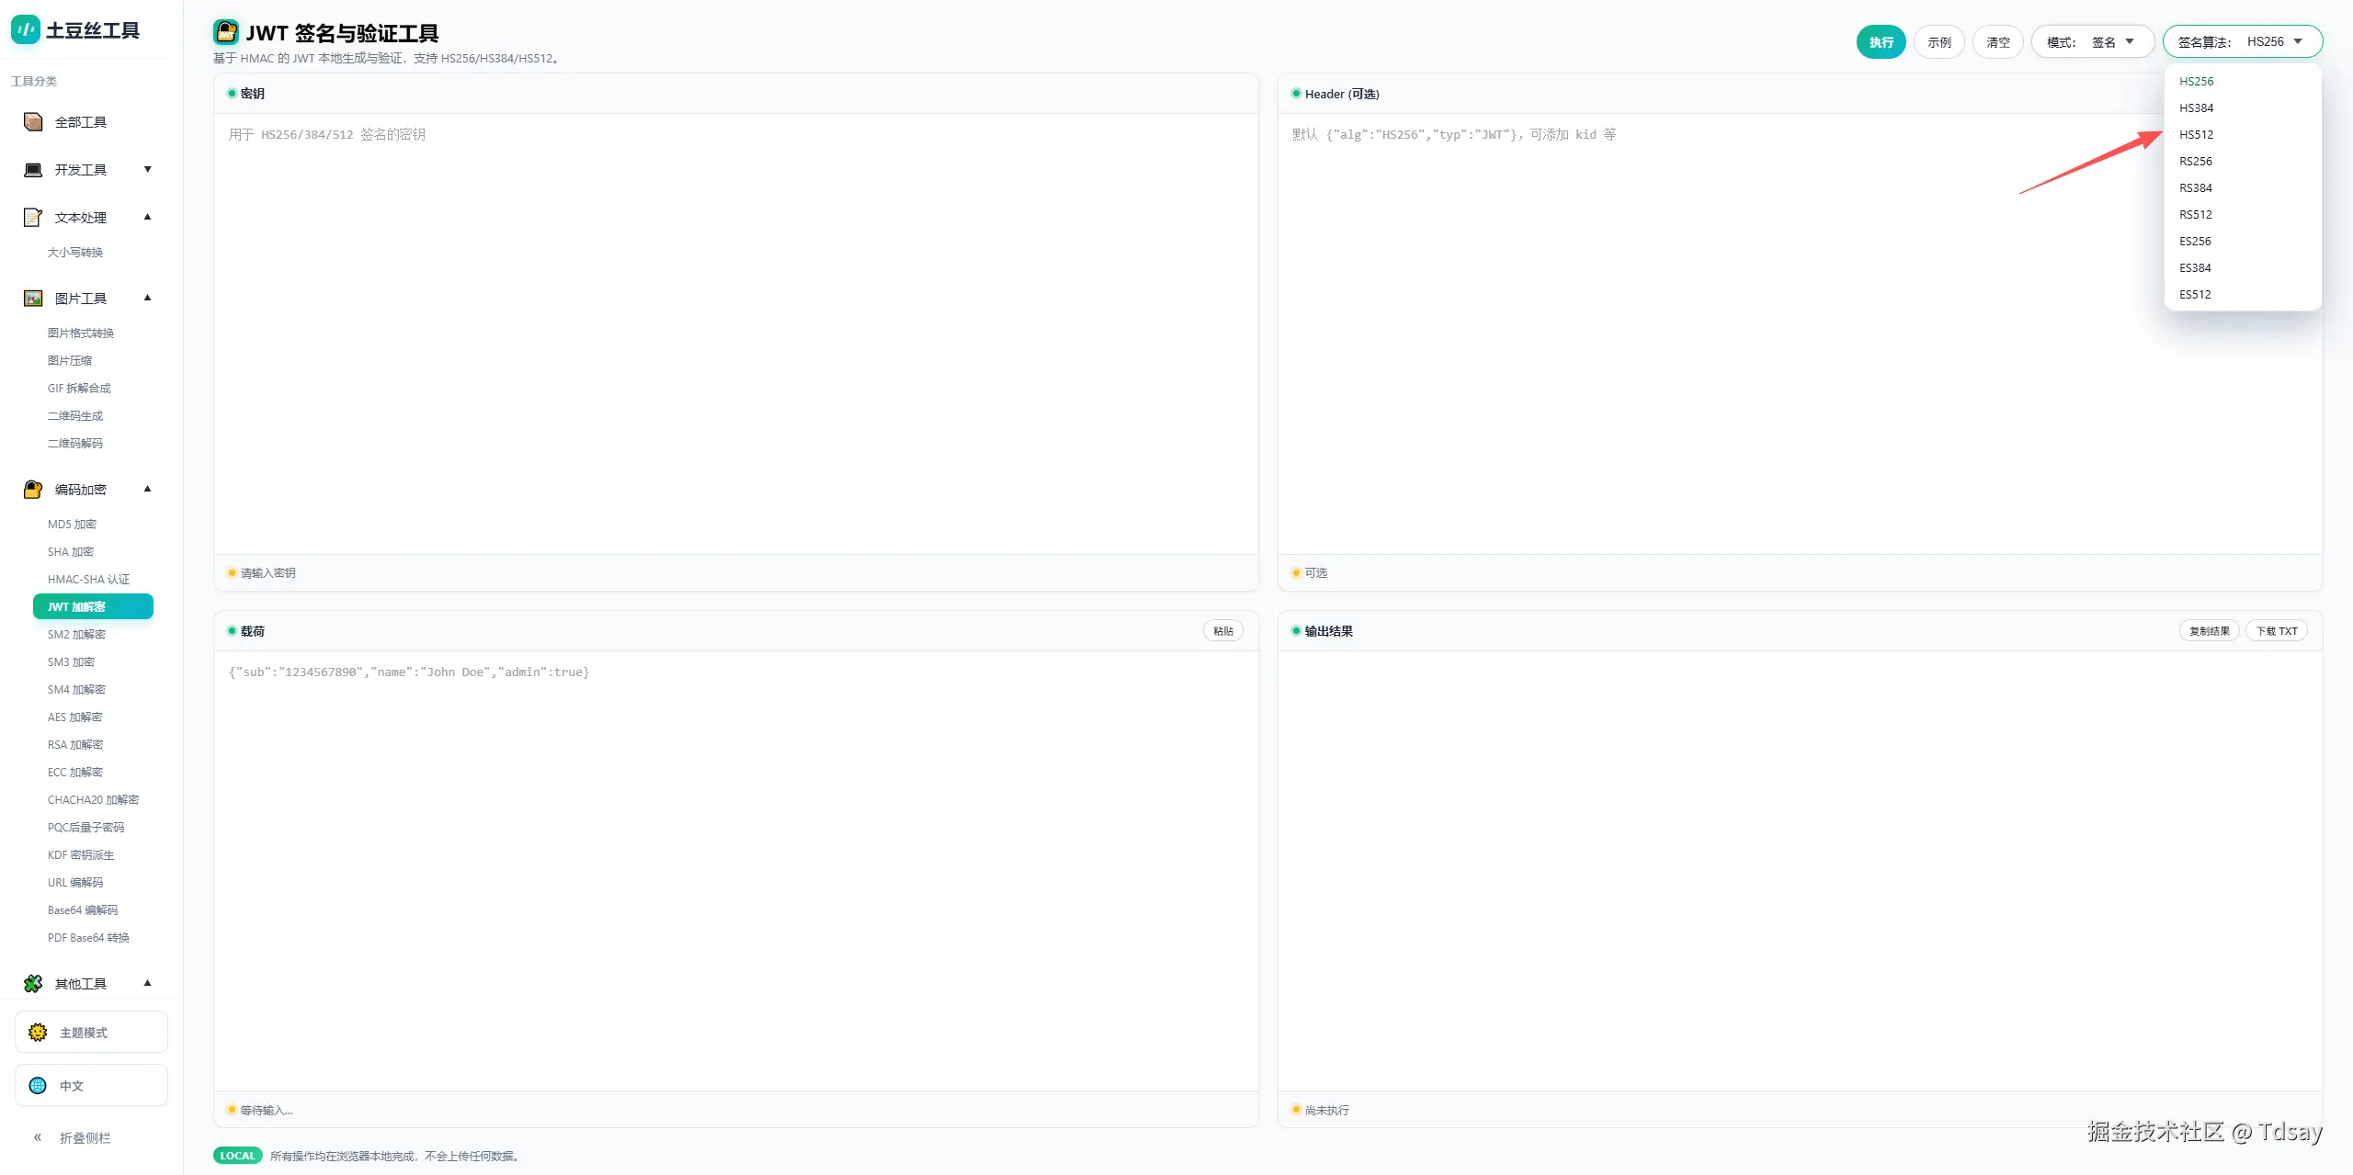2353x1175 pixels.
Task: Click the 其他工具 puzzle icon
Action: click(x=33, y=984)
